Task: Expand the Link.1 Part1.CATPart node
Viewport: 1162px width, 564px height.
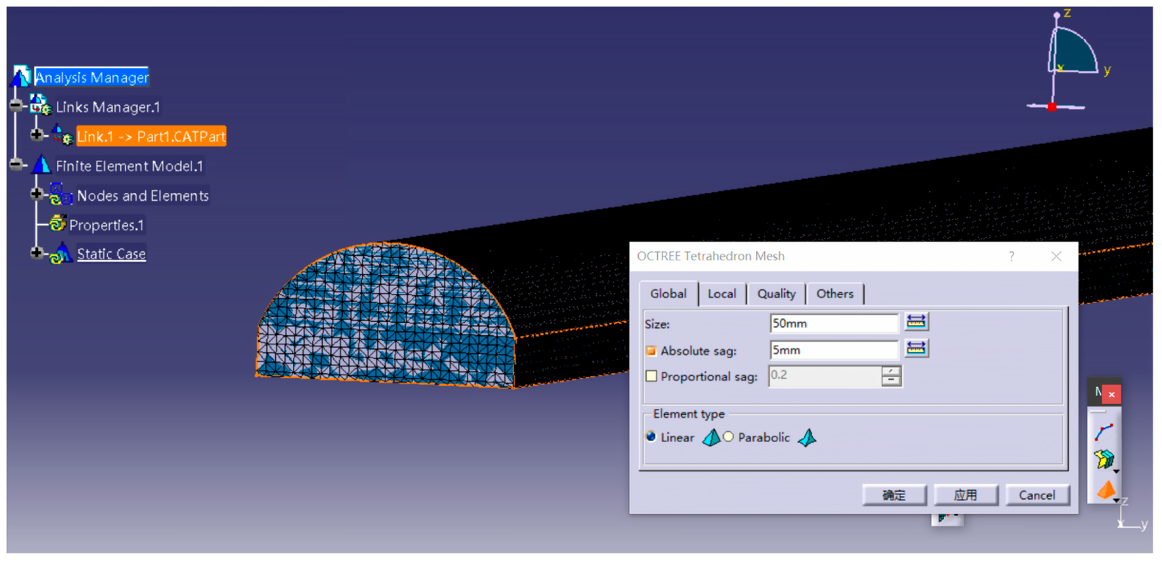Action: click(37, 135)
